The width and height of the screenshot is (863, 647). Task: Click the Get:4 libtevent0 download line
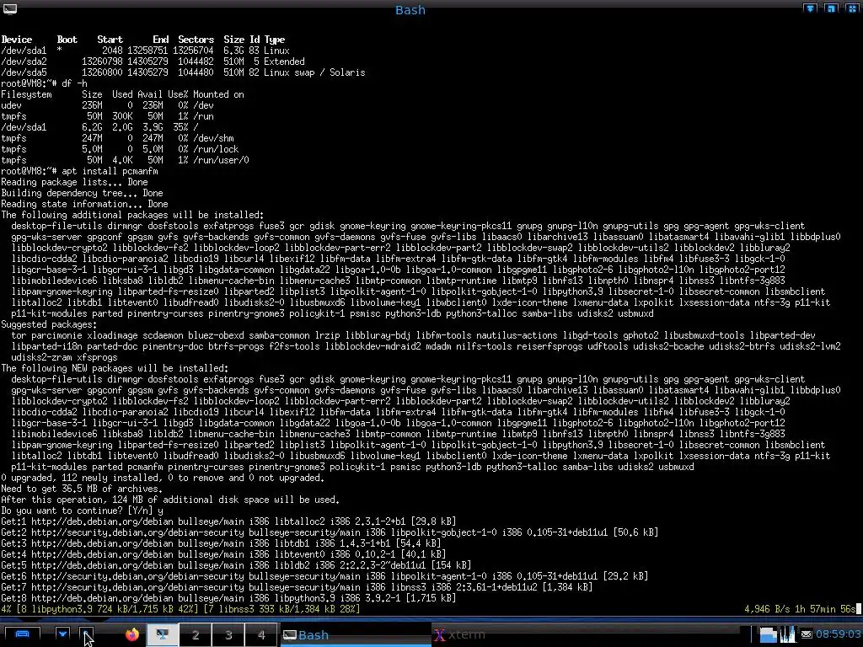point(223,554)
